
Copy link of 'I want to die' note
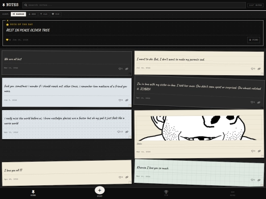click(x=259, y=69)
